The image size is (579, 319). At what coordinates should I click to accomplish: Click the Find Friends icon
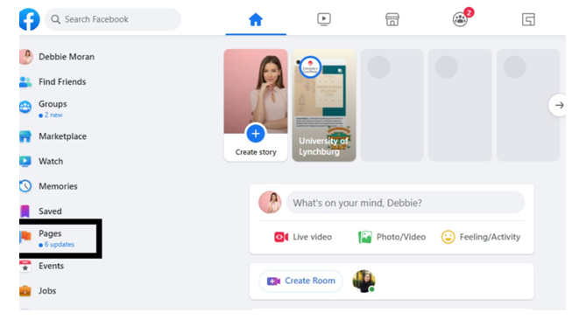click(x=25, y=82)
